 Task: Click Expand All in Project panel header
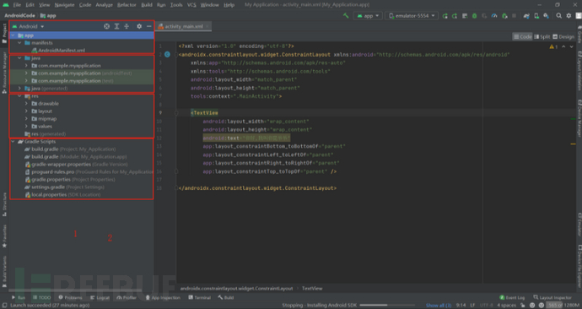pyautogui.click(x=116, y=26)
